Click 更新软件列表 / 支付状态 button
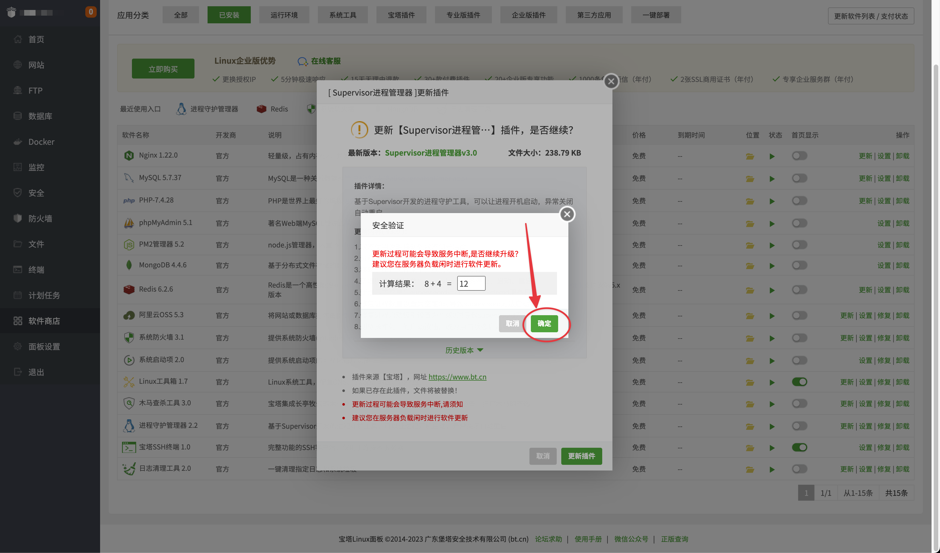The image size is (940, 553). pyautogui.click(x=871, y=16)
